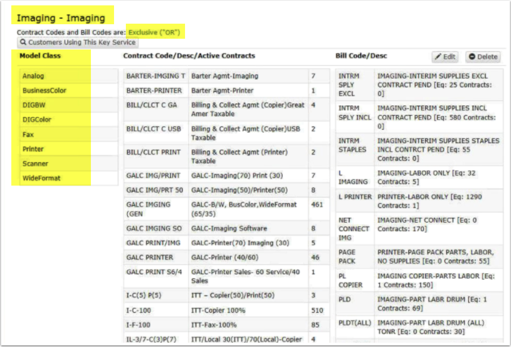Click the GALC PRINT/IMG contract code
The height and width of the screenshot is (347, 511).
[x=153, y=243]
